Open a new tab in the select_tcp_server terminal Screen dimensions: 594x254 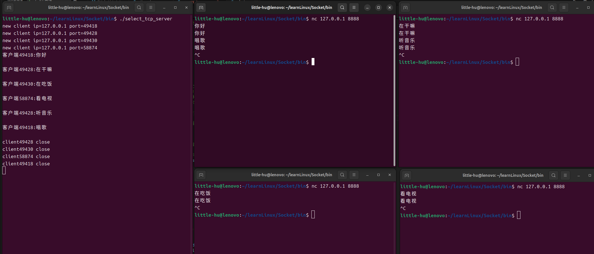pyautogui.click(x=9, y=8)
